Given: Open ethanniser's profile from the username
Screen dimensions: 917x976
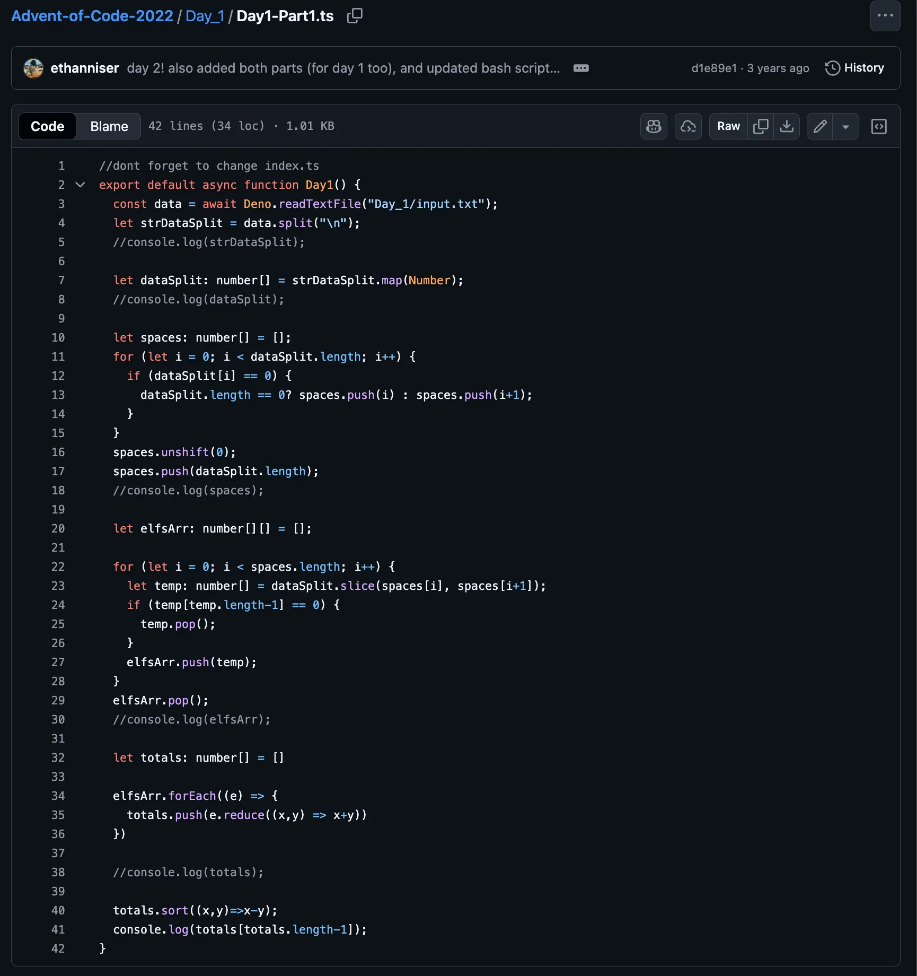Looking at the screenshot, I should (85, 68).
